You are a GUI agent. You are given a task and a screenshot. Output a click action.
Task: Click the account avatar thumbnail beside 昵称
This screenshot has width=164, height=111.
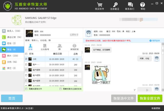tap(29, 34)
